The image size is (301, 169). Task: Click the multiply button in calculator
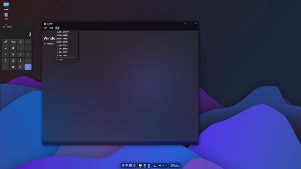point(28,54)
